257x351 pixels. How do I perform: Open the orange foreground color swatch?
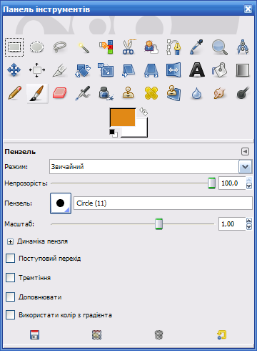tap(123, 117)
